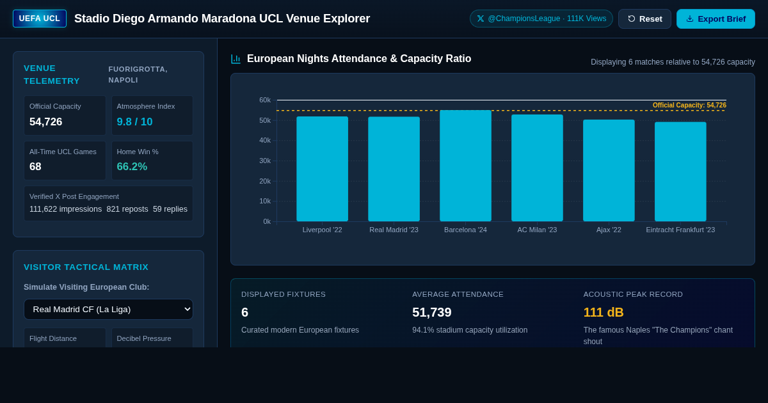This screenshot has height=403, width=768.
Task: Click the AC Milan '23 attendance bar
Action: tap(538, 168)
